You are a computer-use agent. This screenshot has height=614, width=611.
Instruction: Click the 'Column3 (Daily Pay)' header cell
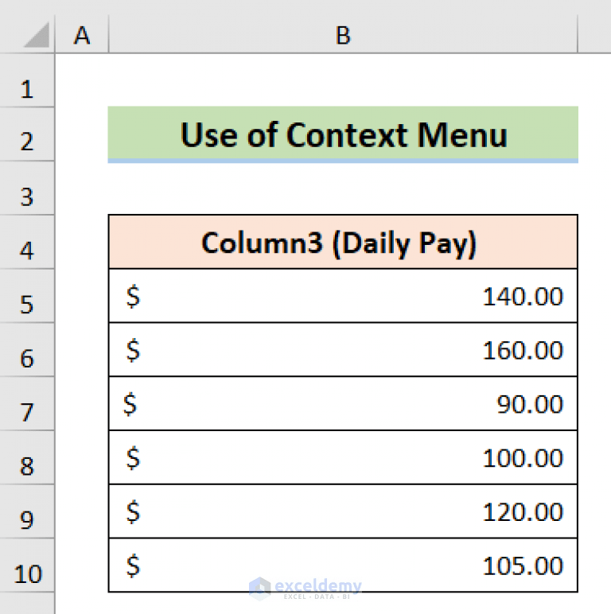[x=343, y=242]
